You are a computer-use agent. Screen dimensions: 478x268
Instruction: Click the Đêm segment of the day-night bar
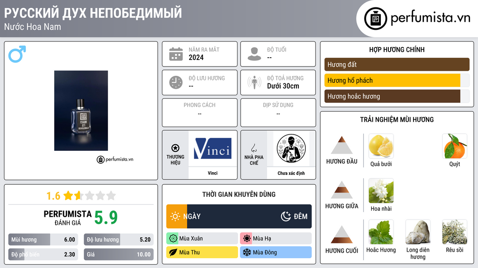pyautogui.click(x=249, y=216)
